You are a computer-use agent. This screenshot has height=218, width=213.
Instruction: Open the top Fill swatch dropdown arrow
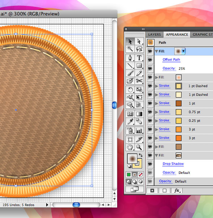pyautogui.click(x=183, y=51)
